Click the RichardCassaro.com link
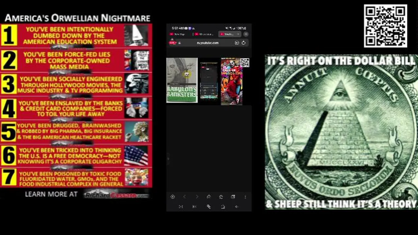 click(x=116, y=195)
